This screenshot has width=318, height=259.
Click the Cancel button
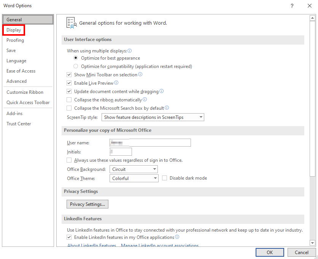pyautogui.click(x=301, y=252)
